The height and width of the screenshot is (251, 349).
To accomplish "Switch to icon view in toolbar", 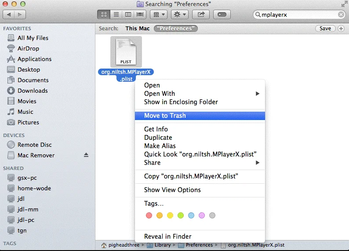I will point(104,15).
